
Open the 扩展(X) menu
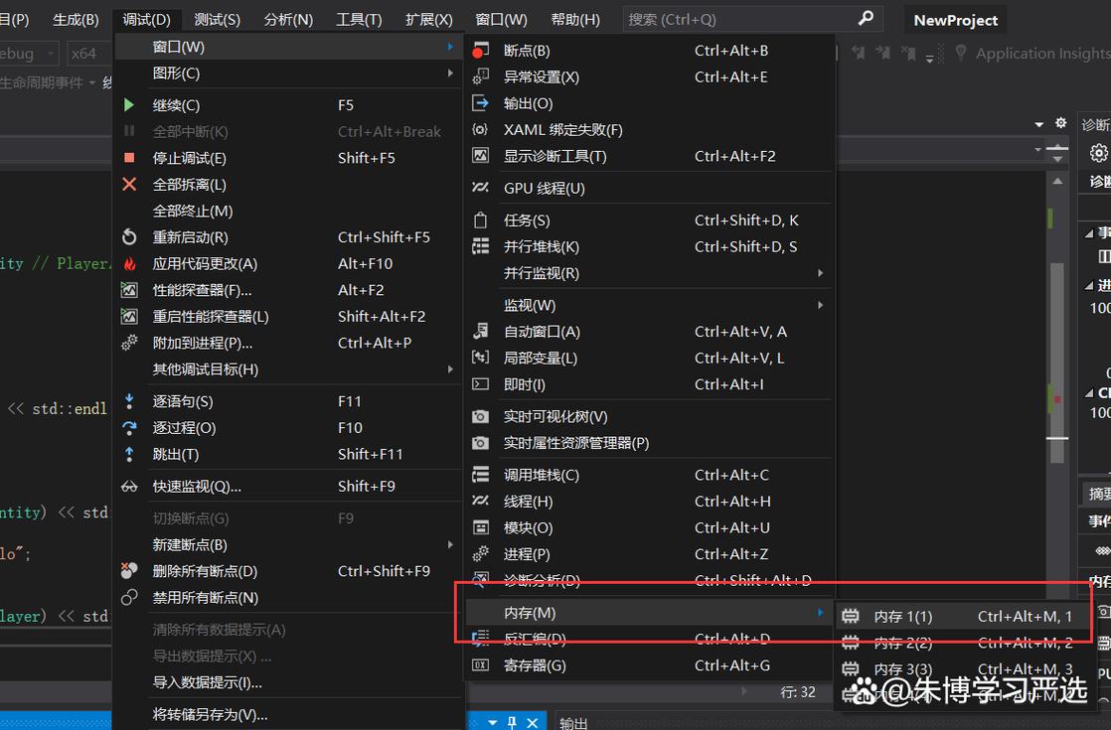click(428, 19)
